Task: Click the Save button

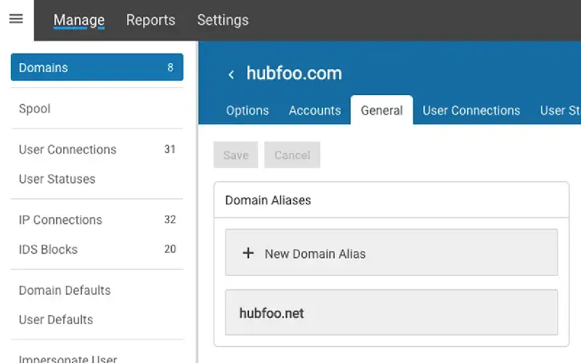Action: click(235, 155)
